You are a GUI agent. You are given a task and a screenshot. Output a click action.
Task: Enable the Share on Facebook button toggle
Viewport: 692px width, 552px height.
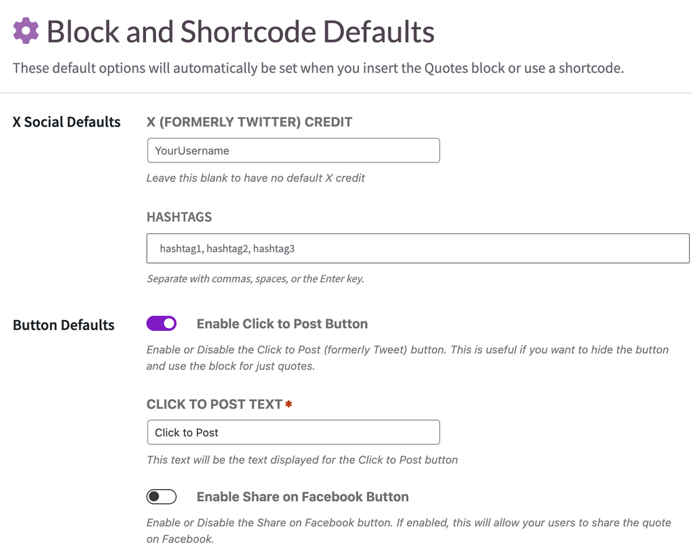click(162, 497)
